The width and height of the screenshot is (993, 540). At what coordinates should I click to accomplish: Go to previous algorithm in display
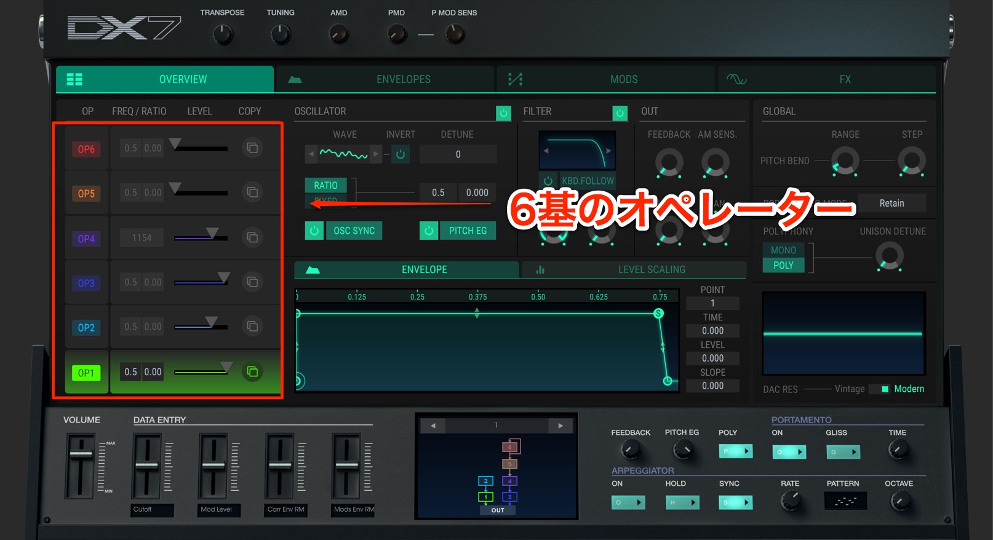coord(433,426)
